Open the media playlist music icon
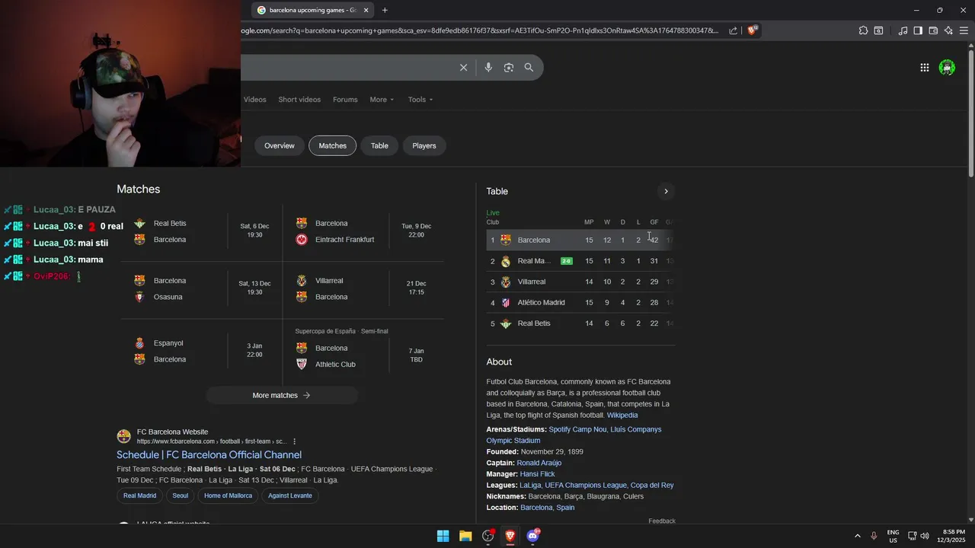The image size is (975, 548). click(x=903, y=30)
